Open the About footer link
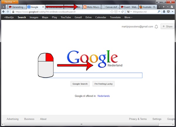176x127 pixels. pyautogui.click(x=43, y=119)
